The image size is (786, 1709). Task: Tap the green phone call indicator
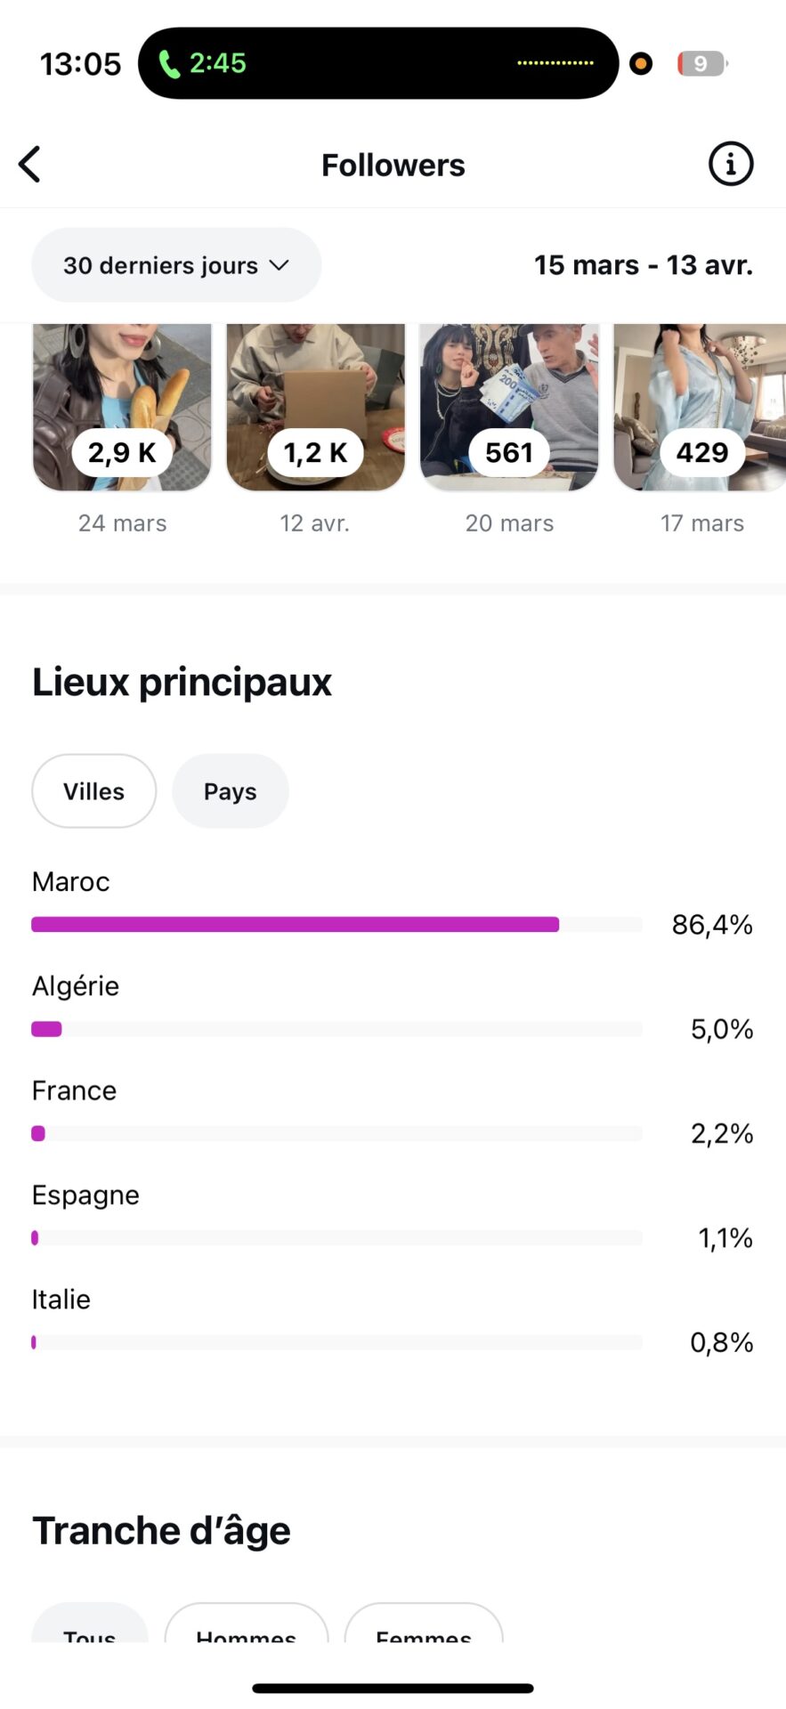[169, 63]
